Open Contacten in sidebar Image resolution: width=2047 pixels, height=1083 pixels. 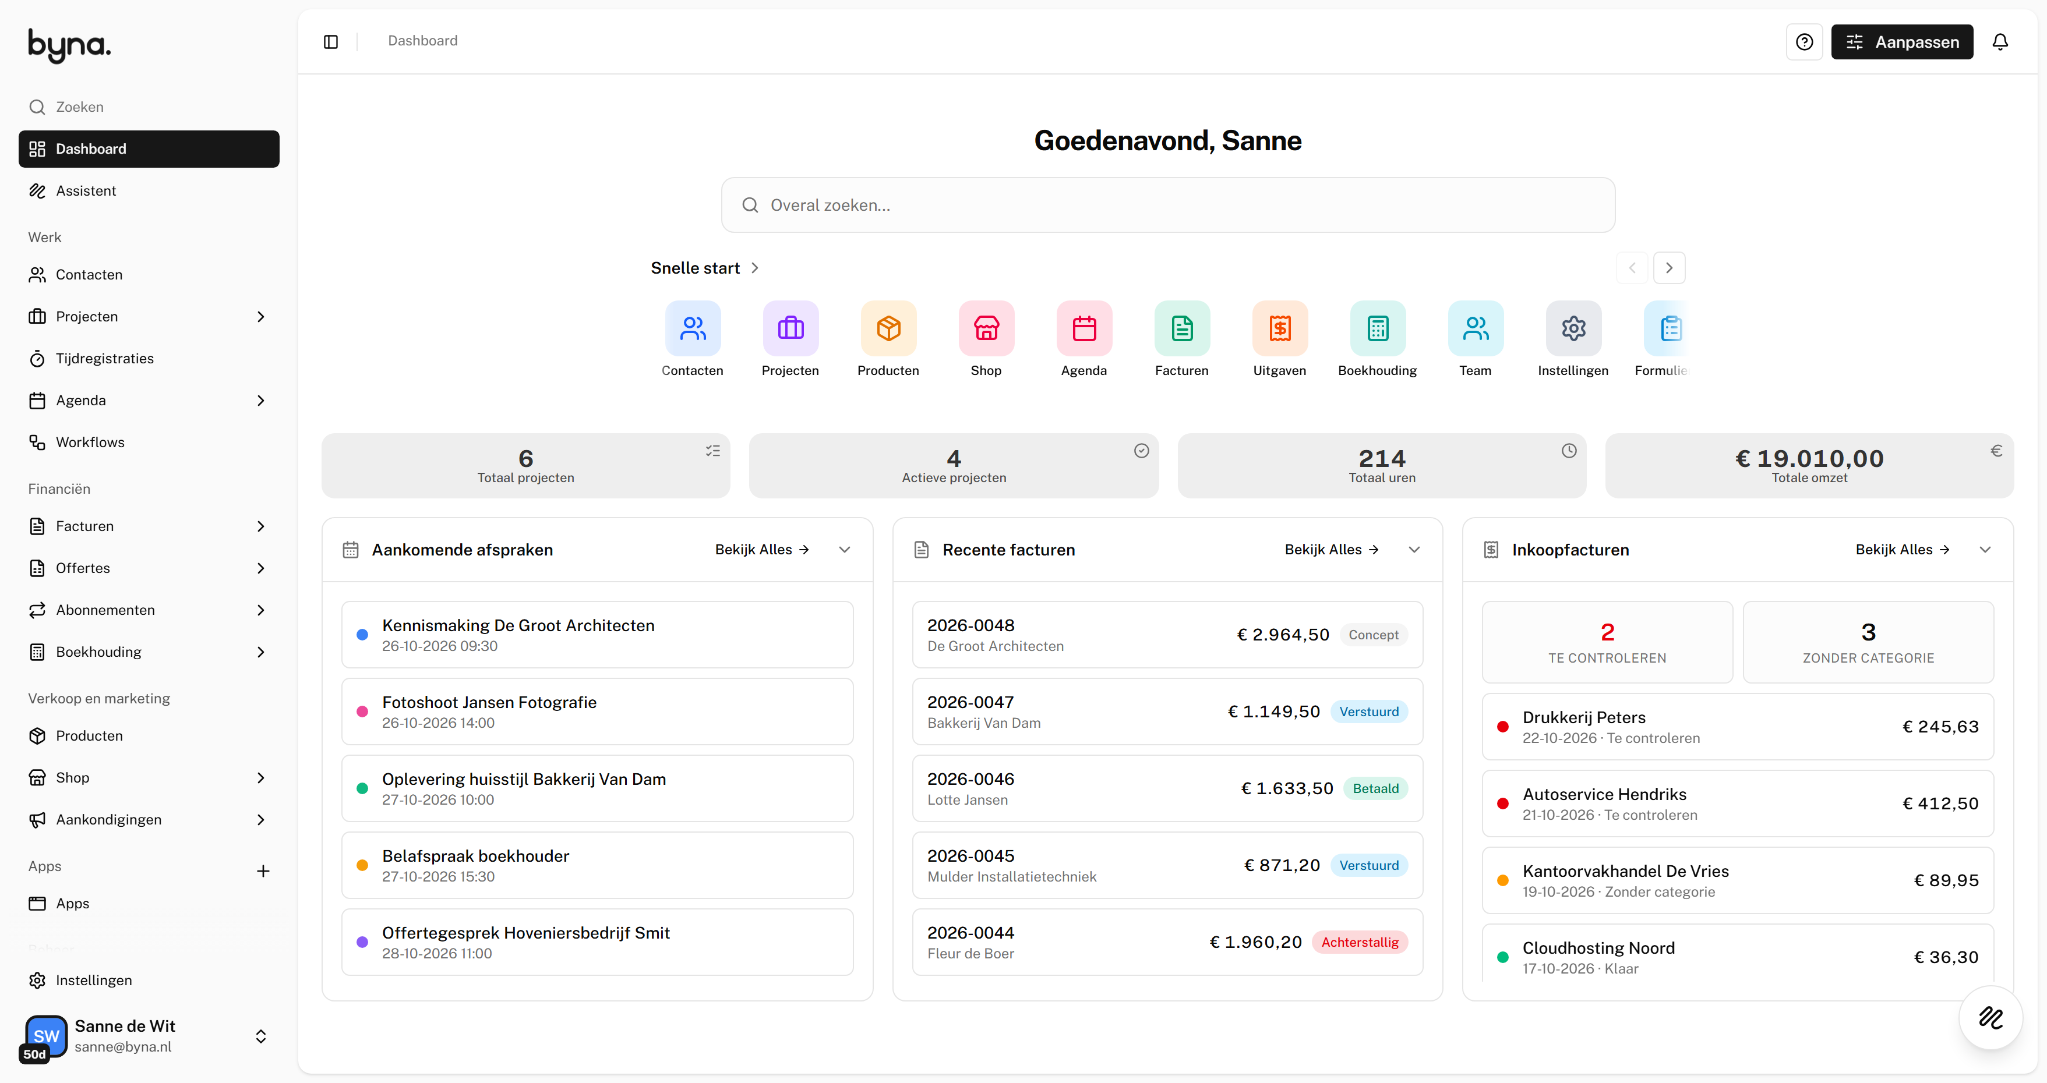[149, 275]
